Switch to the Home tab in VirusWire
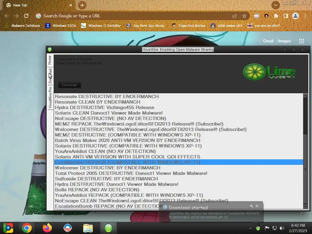Image resolution: width=312 pixels, height=234 pixels. point(50,60)
